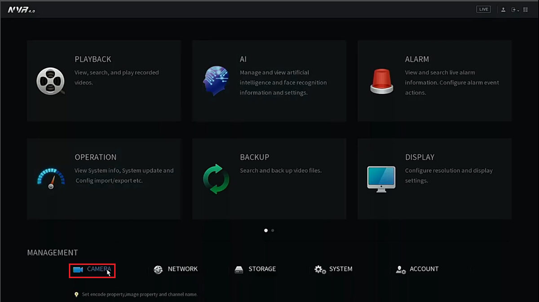Viewport: 539px width, 302px height.
Task: Click the LIVE view button
Action: point(483,9)
